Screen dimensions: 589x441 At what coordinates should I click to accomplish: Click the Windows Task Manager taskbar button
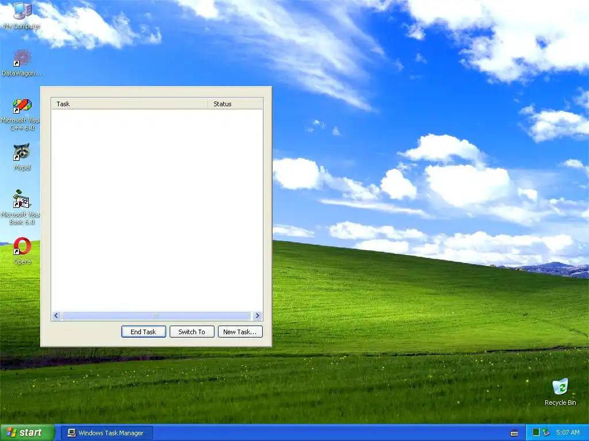point(106,433)
